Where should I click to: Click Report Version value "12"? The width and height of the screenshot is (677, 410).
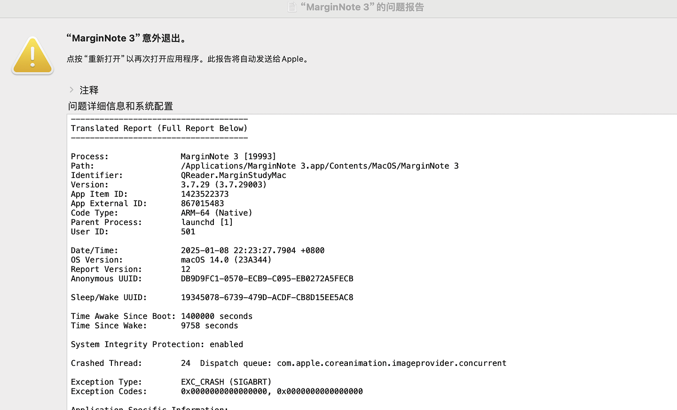pyautogui.click(x=186, y=269)
